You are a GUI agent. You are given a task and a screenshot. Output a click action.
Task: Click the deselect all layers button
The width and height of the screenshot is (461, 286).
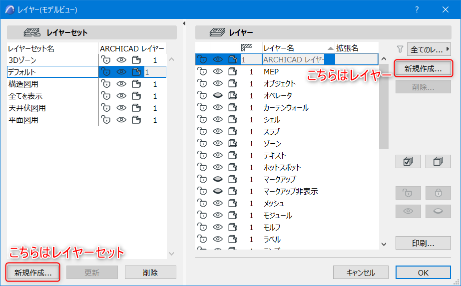click(438, 161)
